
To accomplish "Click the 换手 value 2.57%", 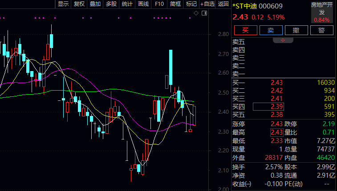I will [x=274, y=167].
